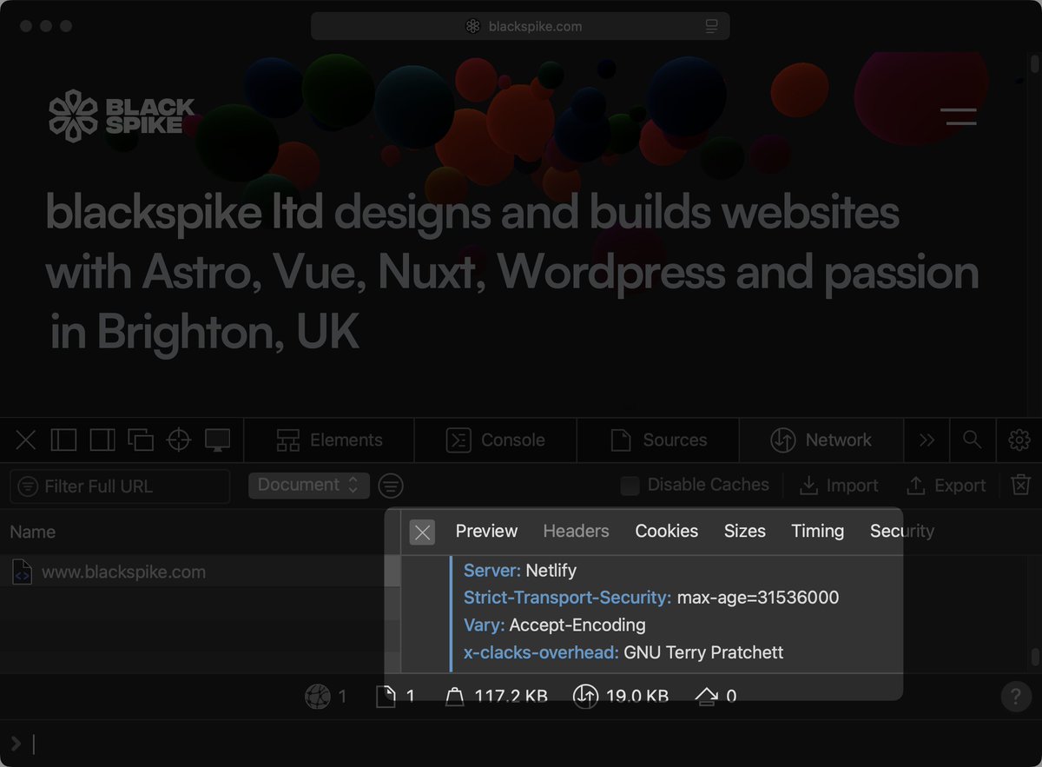
Task: Open Web Inspector settings gear
Action: [1019, 440]
